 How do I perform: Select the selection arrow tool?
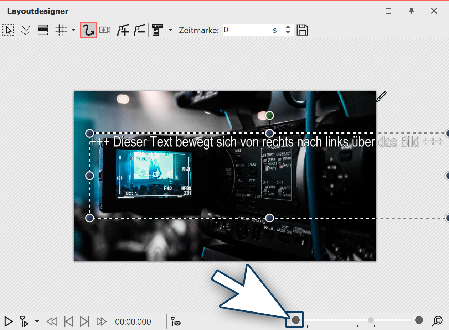[9, 30]
